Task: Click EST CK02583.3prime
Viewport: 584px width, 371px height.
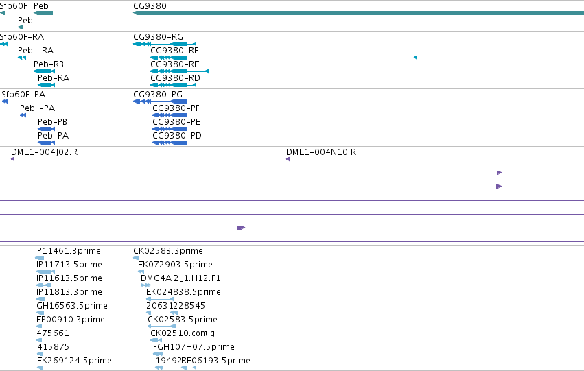Action: [x=168, y=251]
